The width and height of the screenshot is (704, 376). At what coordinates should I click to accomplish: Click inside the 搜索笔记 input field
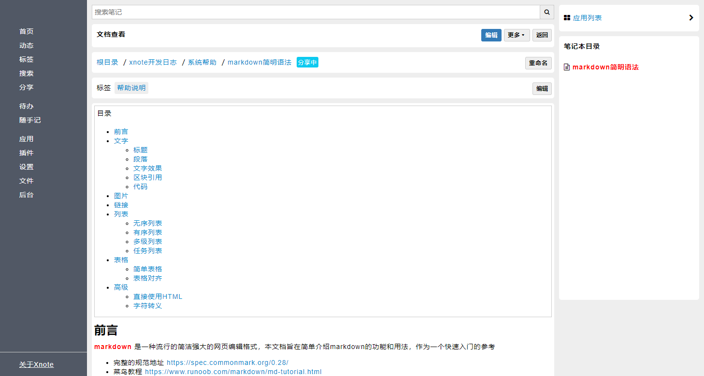(x=314, y=12)
